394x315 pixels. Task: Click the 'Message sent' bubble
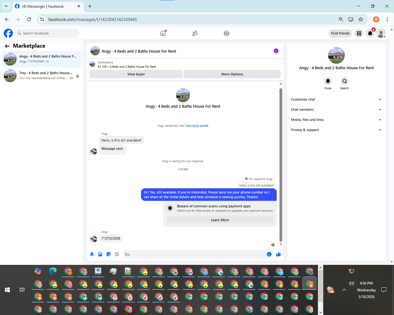[112, 149]
